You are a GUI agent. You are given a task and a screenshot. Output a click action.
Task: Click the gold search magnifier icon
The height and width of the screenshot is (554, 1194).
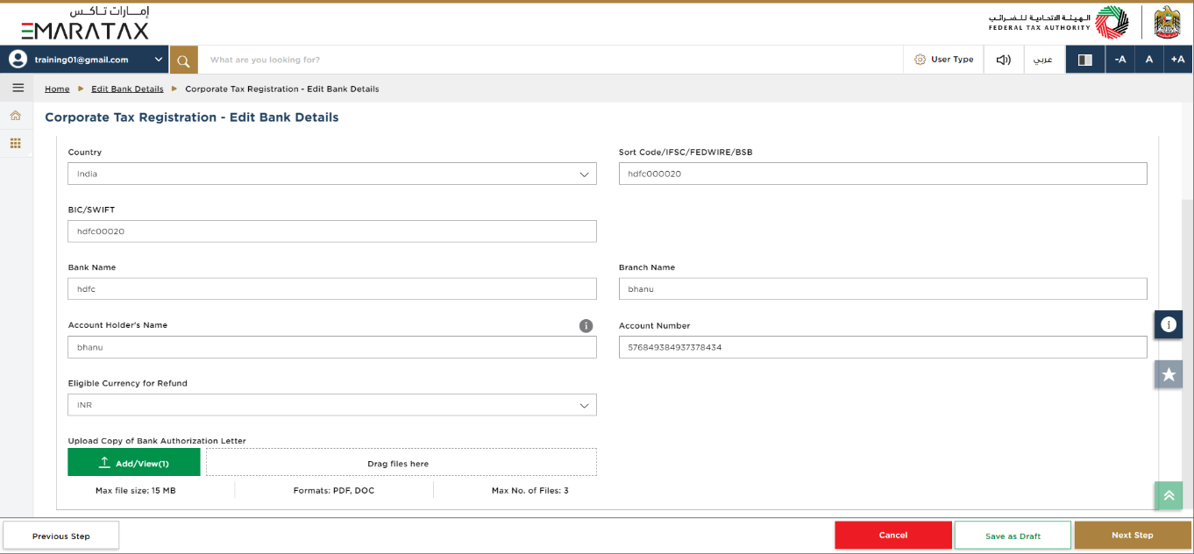[x=183, y=60]
